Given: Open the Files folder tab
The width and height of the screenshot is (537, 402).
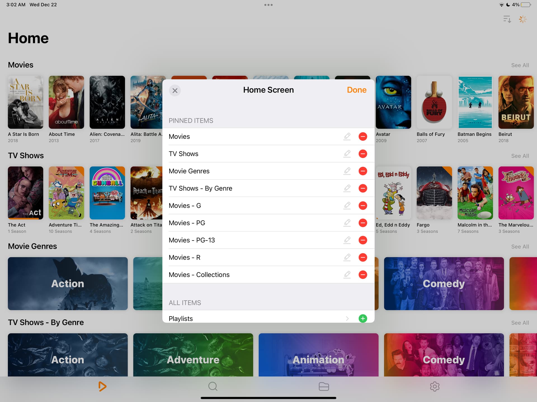Looking at the screenshot, I should click(324, 386).
